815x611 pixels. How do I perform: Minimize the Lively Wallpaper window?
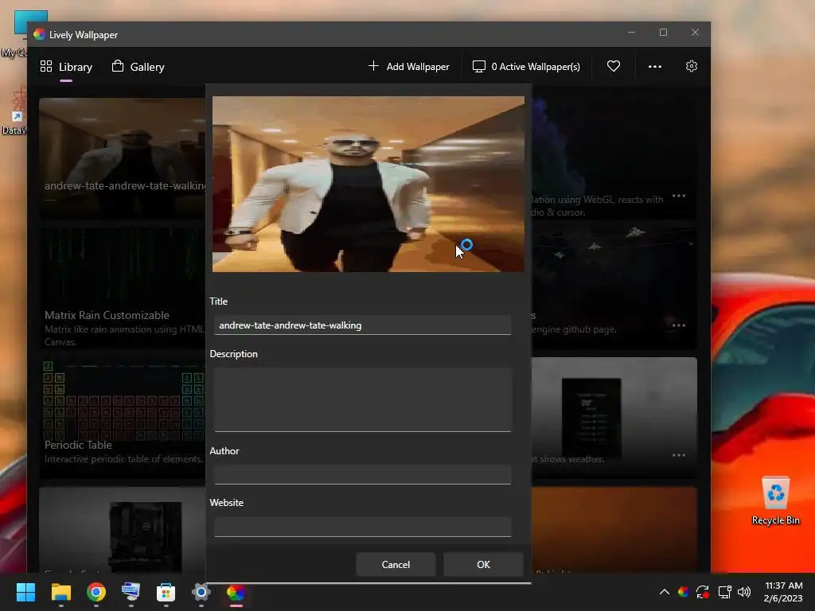coord(631,32)
